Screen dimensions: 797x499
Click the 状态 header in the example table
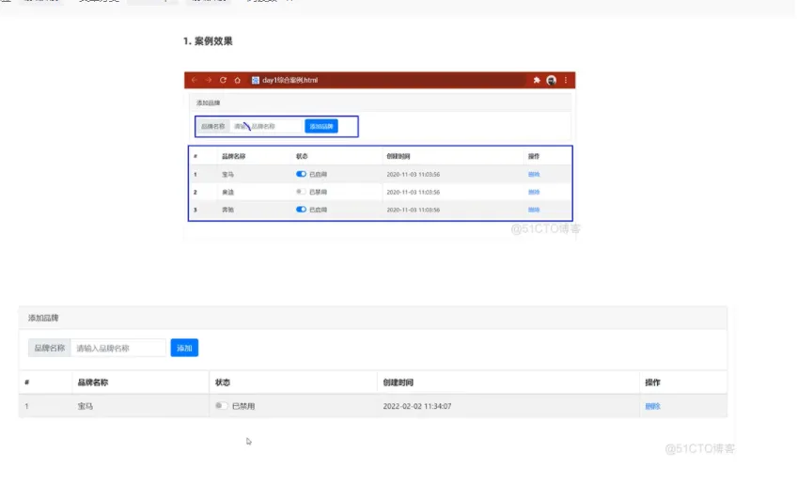tap(302, 157)
